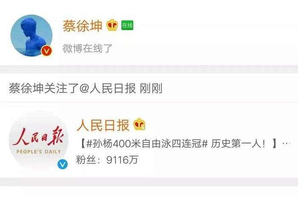Click the PEOPLE'S DAILY English text in logo
The image size is (298, 197).
(x=39, y=152)
